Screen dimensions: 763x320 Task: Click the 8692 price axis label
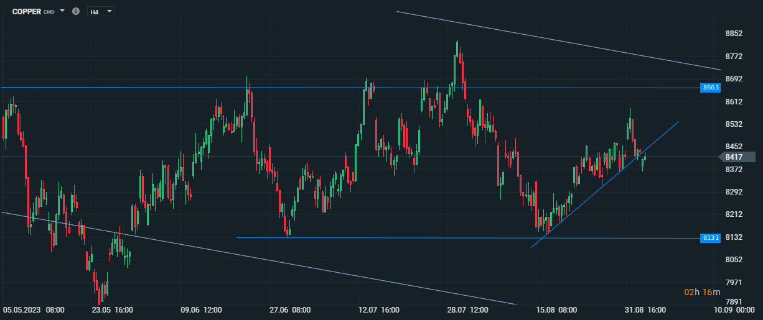pos(734,79)
